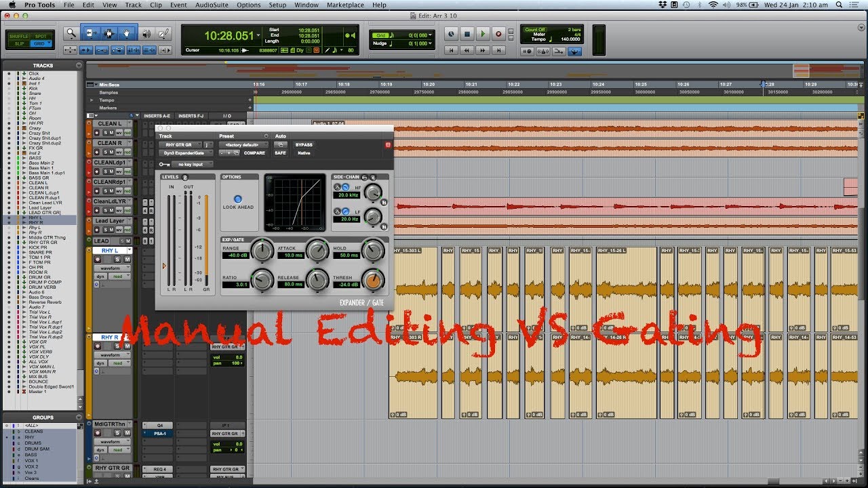Open the RHY GTR GR track selector
This screenshot has width=868, height=488.
pos(180,145)
